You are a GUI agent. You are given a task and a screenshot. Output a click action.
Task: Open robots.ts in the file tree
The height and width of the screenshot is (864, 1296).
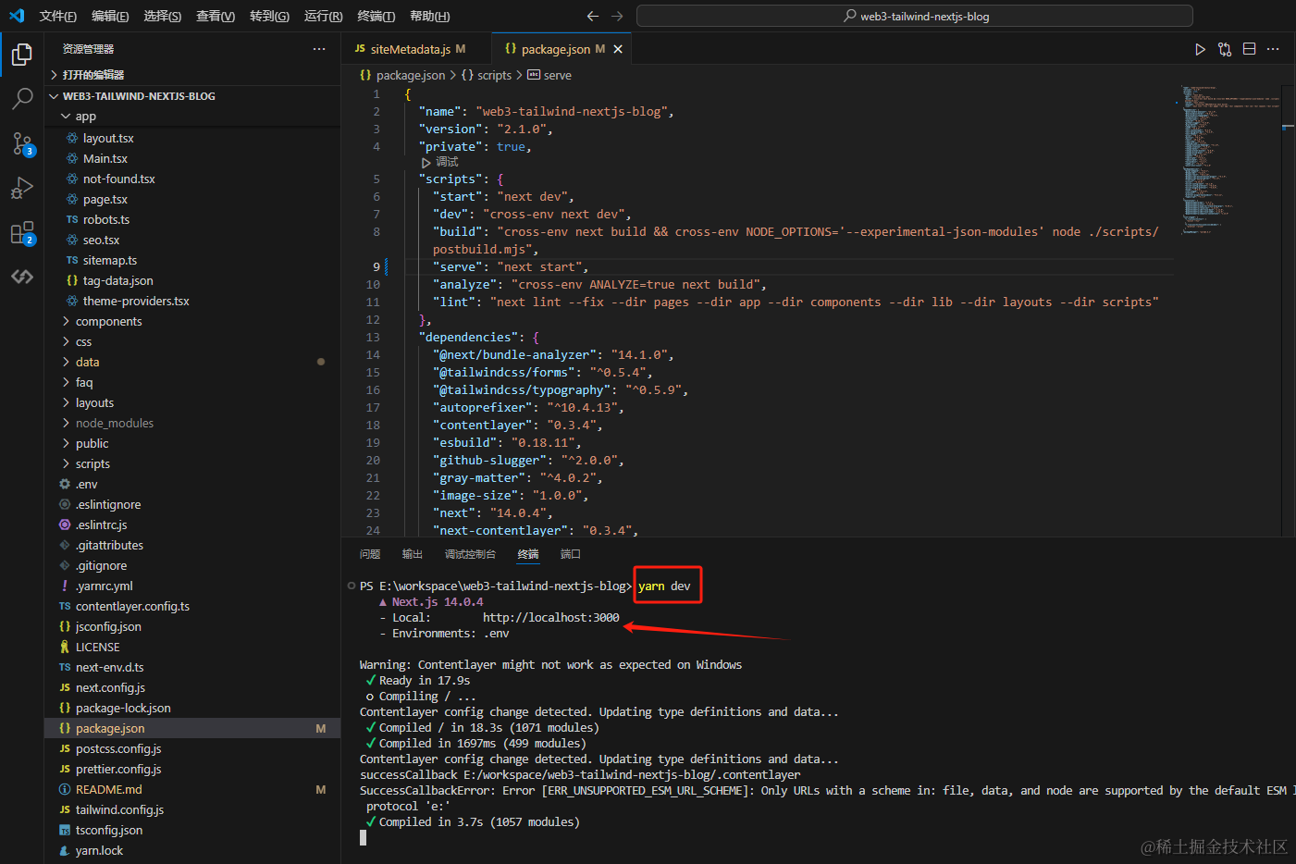[x=192, y=220]
